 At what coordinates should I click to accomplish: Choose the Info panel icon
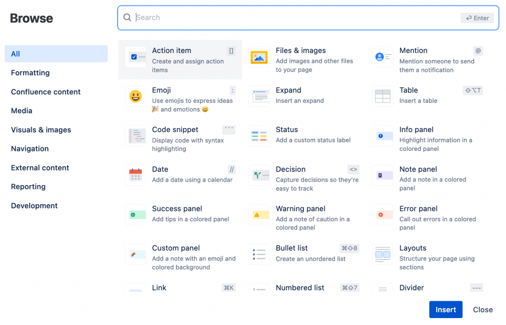tap(383, 136)
